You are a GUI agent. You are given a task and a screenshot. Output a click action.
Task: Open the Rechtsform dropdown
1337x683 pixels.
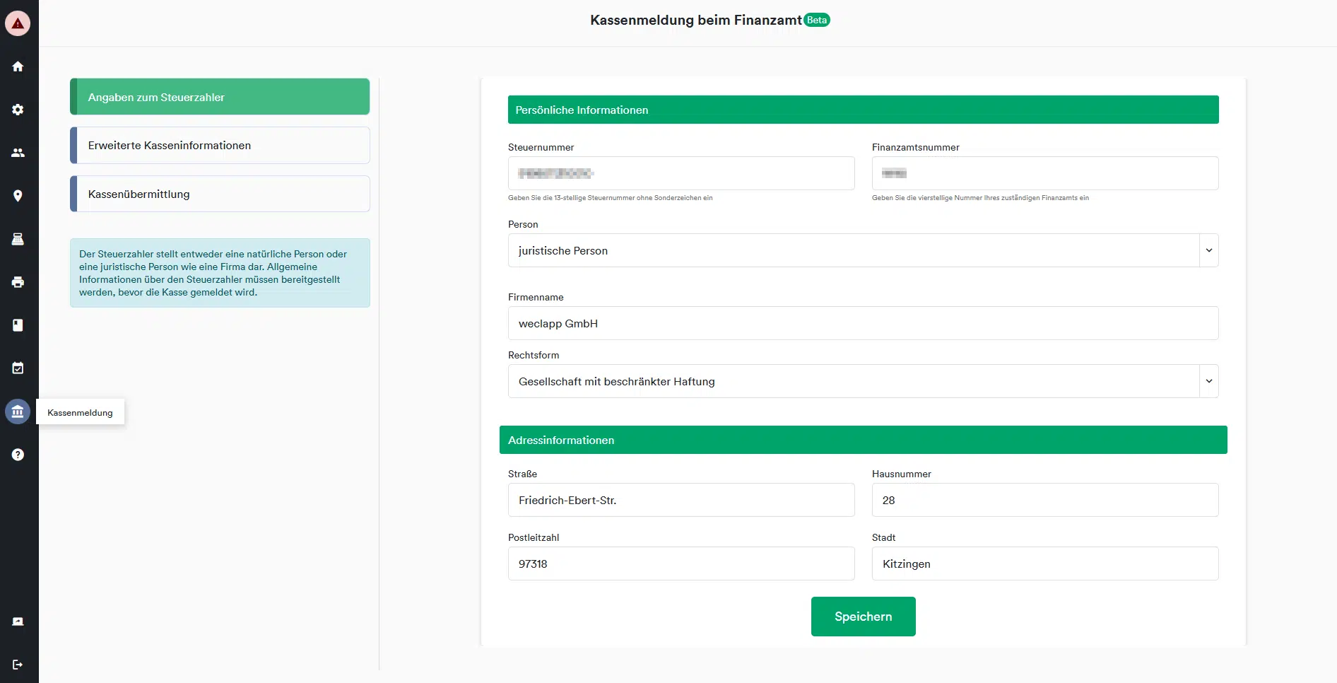[x=863, y=381]
